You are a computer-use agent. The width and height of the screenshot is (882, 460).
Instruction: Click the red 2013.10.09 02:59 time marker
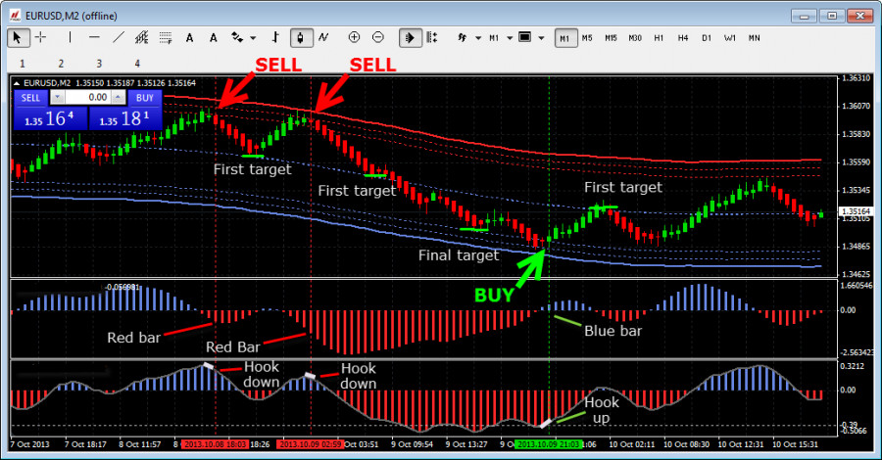tap(311, 444)
